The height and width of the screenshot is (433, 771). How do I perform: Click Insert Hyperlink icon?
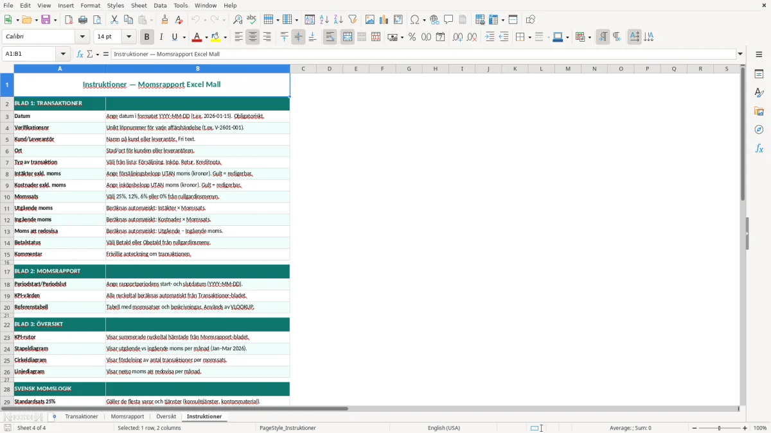tap(435, 20)
